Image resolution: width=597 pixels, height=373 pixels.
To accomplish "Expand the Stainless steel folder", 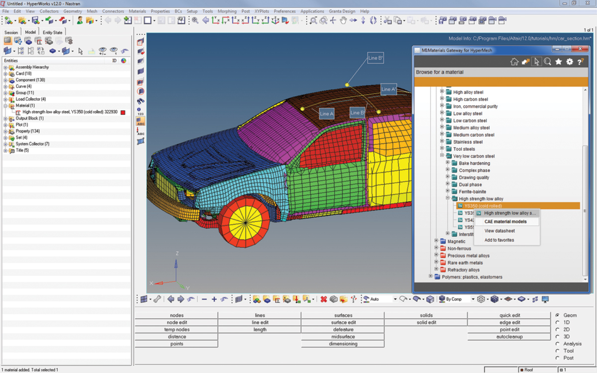I will click(x=442, y=142).
